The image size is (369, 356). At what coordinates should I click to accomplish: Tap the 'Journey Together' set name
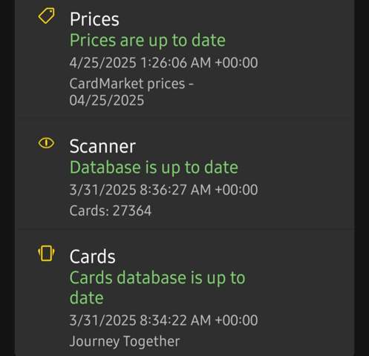click(x=125, y=341)
